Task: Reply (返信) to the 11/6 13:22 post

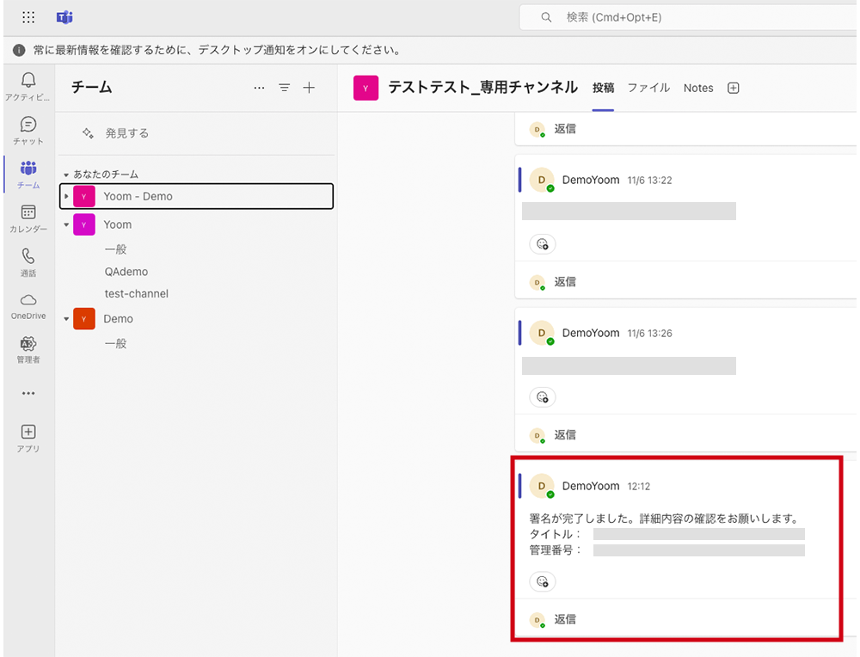Action: pos(565,282)
